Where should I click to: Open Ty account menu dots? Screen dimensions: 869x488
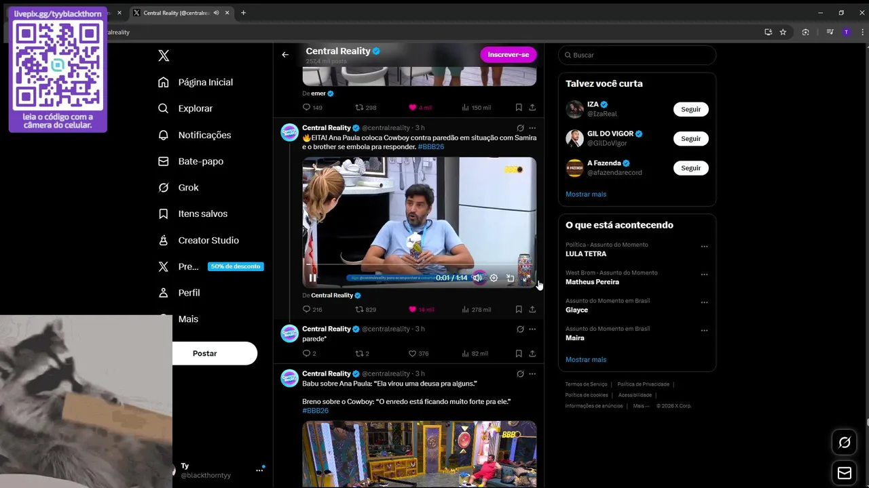pyautogui.click(x=259, y=470)
